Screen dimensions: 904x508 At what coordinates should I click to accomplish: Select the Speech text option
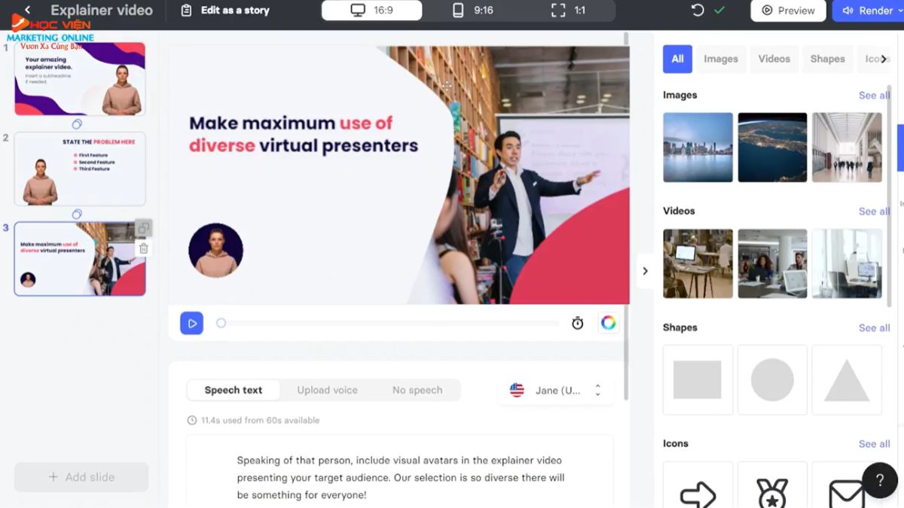[234, 390]
